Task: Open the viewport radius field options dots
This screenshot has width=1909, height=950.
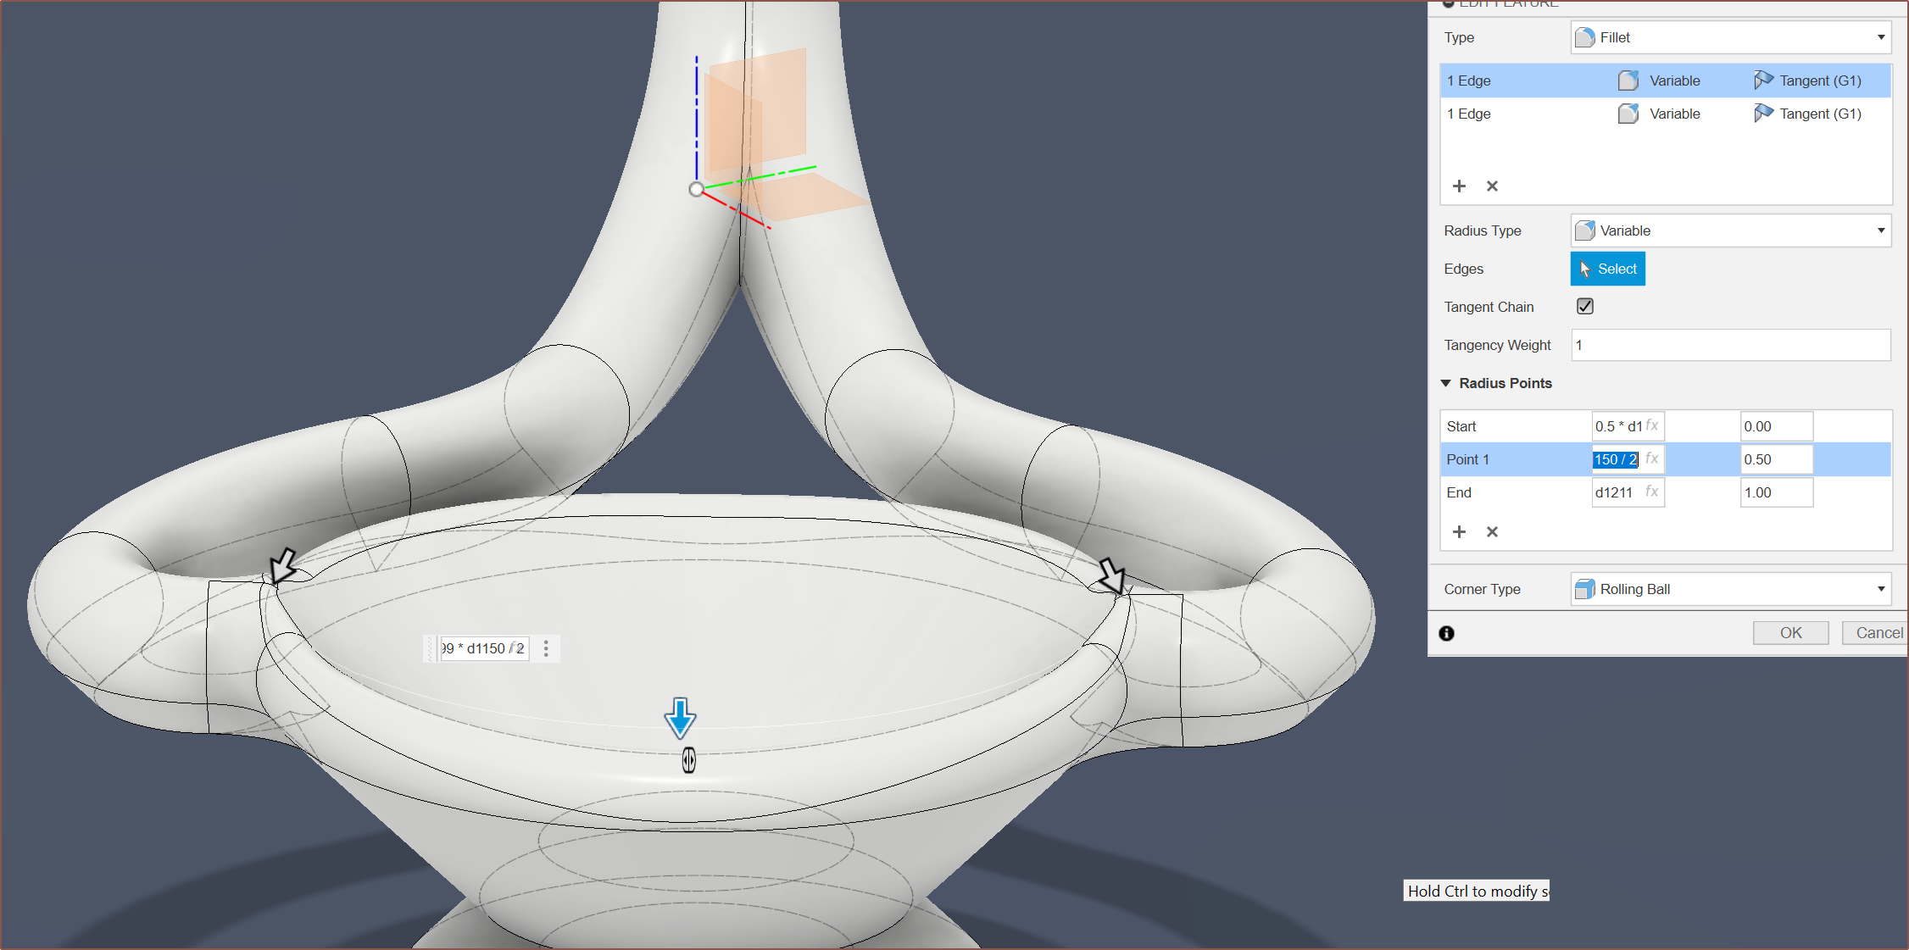Action: 546,648
